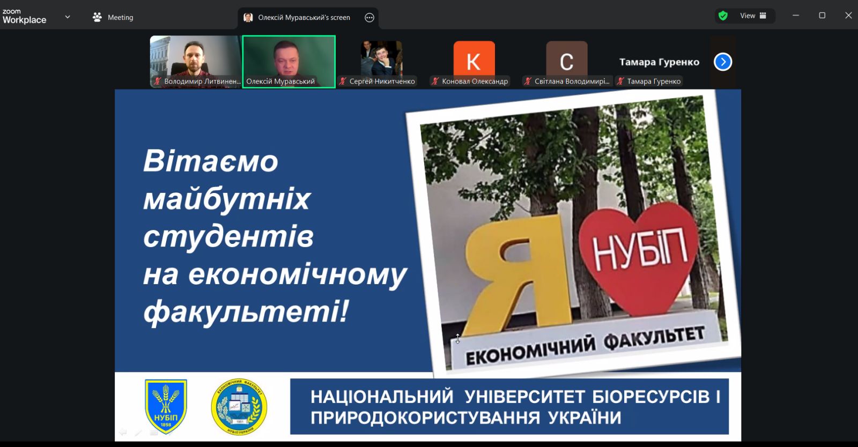Click the "ЕКОНОМІЧНИЙ ФАКУЛЬТЕТ" sign in photo
Image resolution: width=858 pixels, height=447 pixels.
[x=585, y=347]
